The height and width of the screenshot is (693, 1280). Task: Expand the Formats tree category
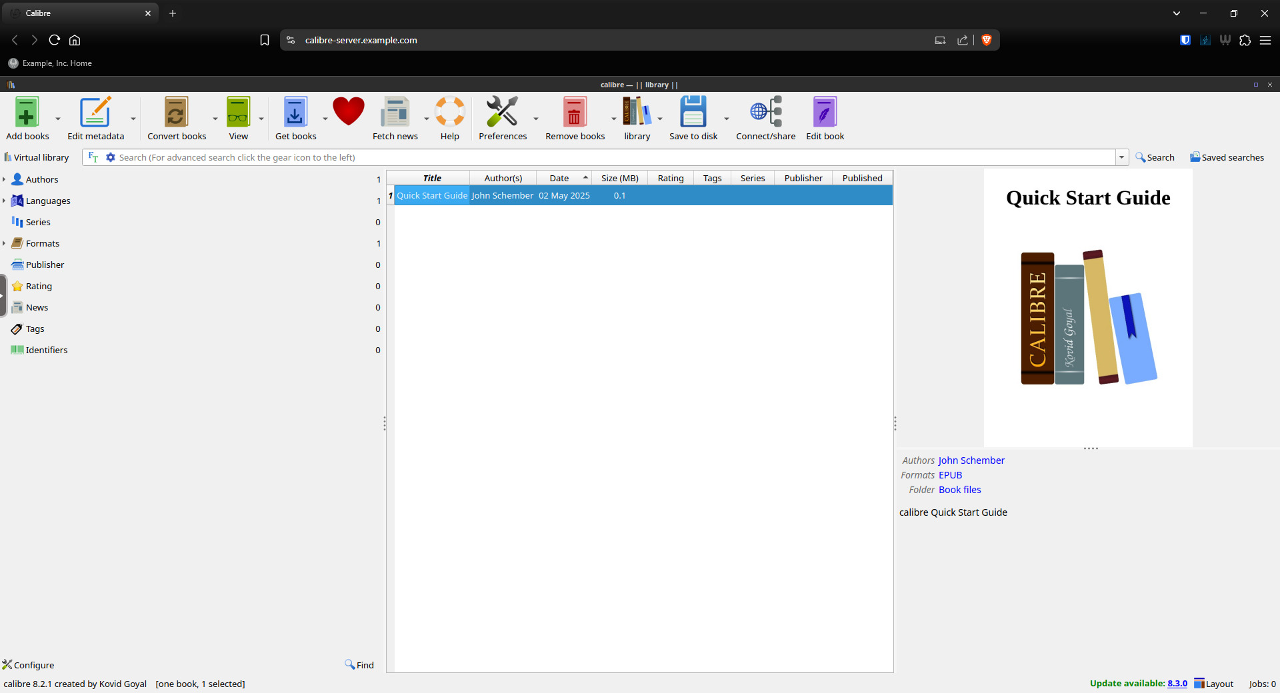pos(4,243)
